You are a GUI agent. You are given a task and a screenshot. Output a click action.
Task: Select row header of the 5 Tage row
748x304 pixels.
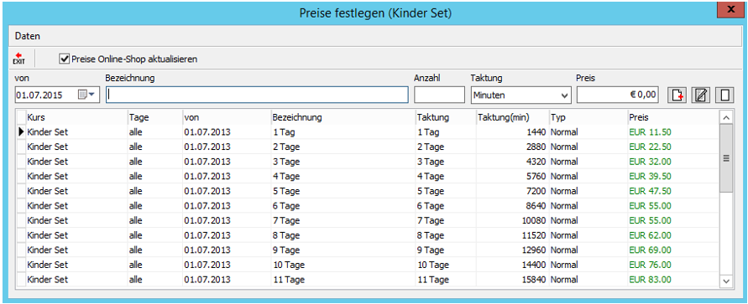pos(21,191)
